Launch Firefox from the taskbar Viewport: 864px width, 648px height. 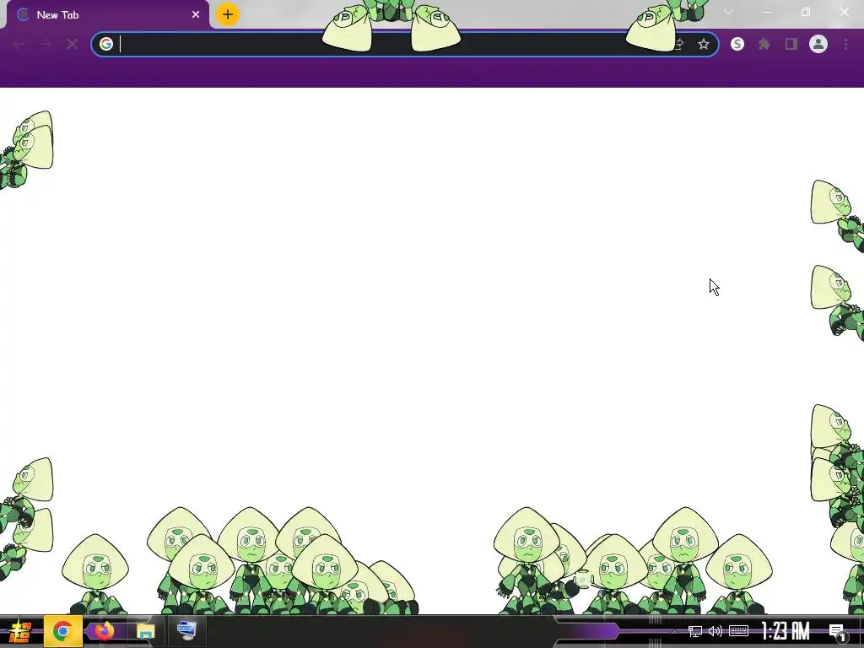click(x=104, y=631)
